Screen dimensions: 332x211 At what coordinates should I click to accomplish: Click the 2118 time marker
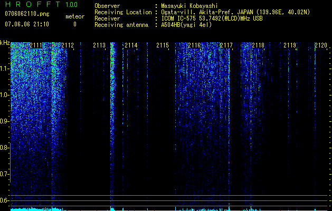coord(258,45)
